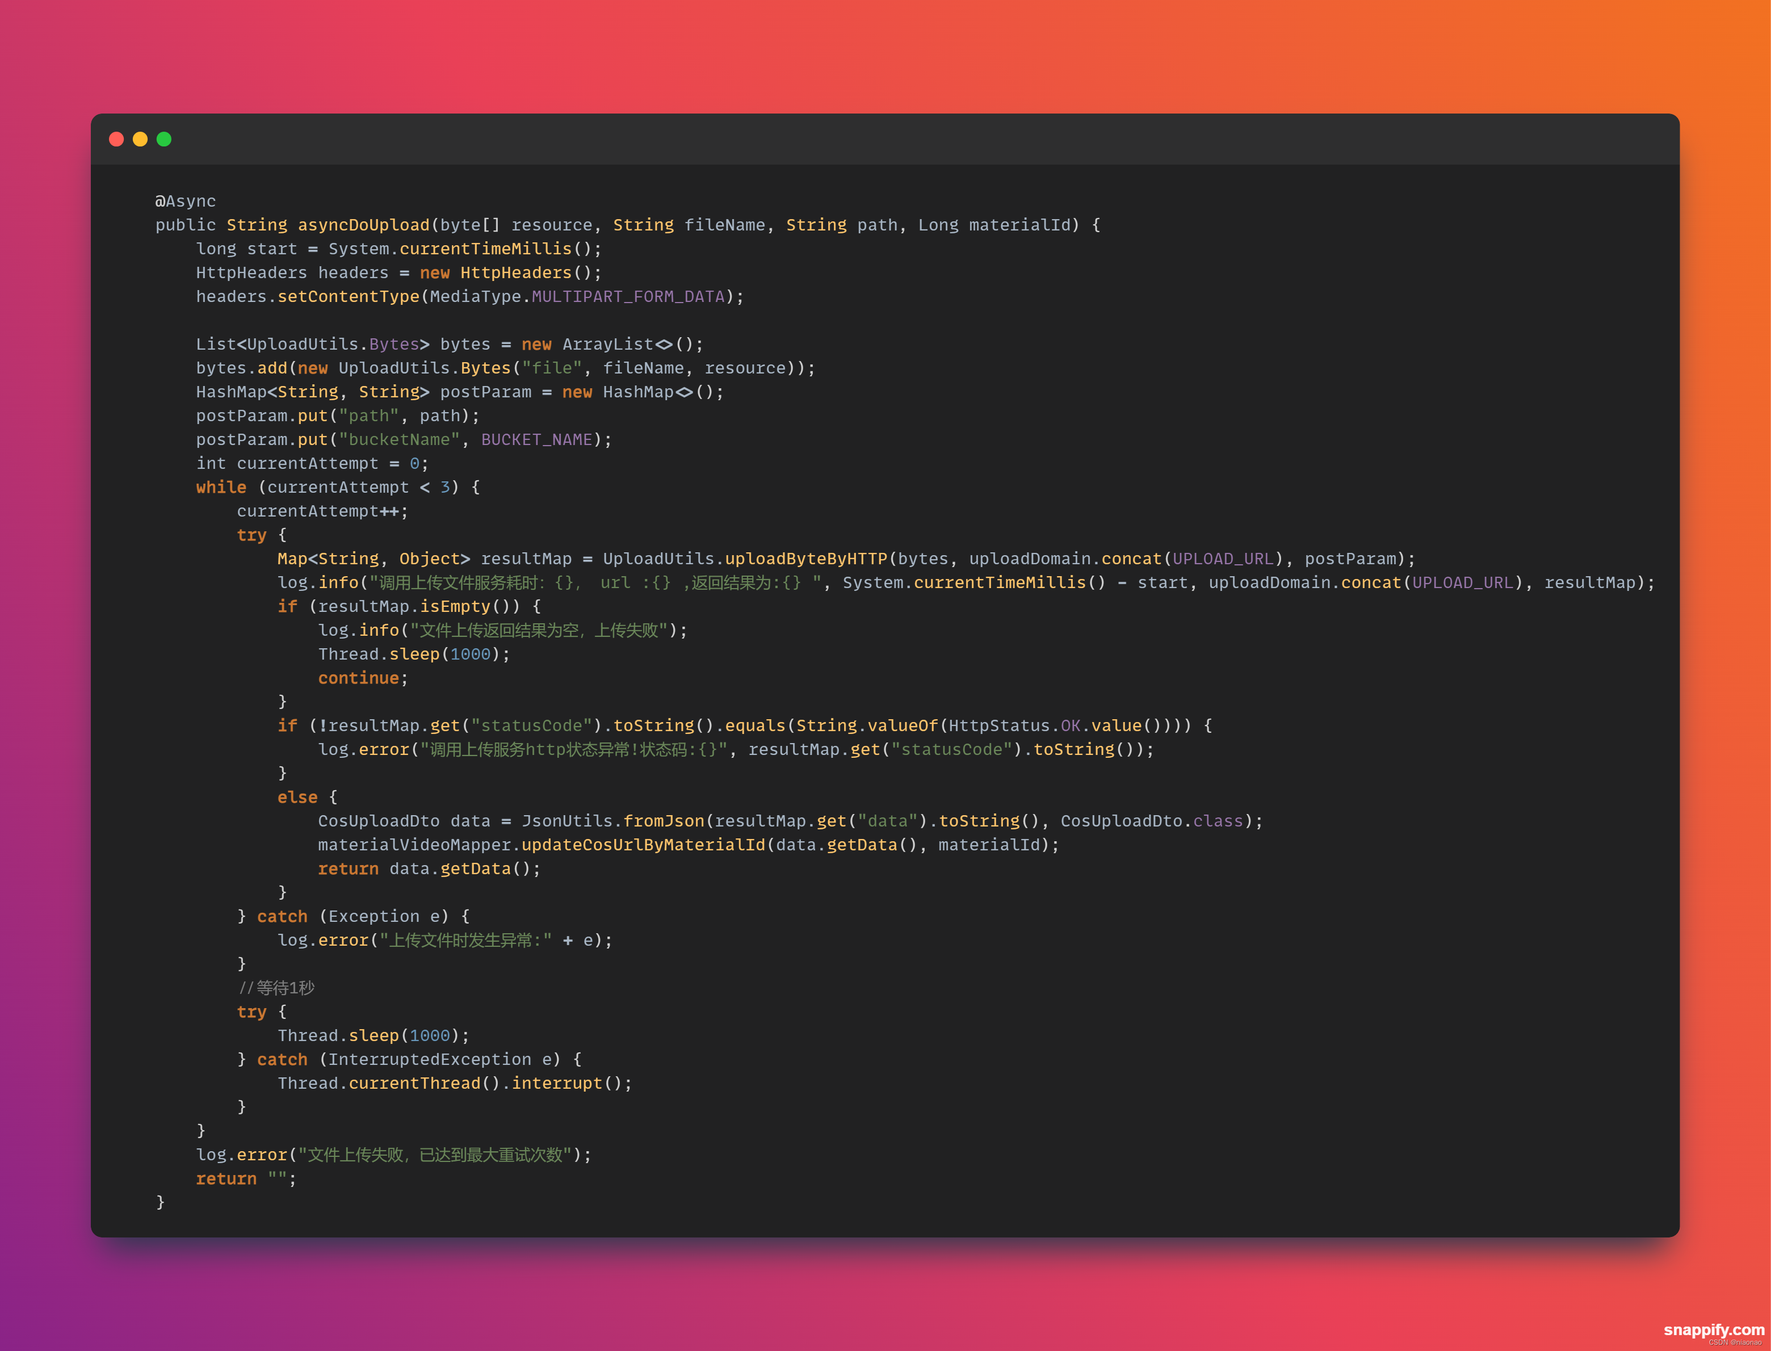Click the MULTIPART_FORM_DATA constant
The image size is (1771, 1351).
click(x=628, y=297)
